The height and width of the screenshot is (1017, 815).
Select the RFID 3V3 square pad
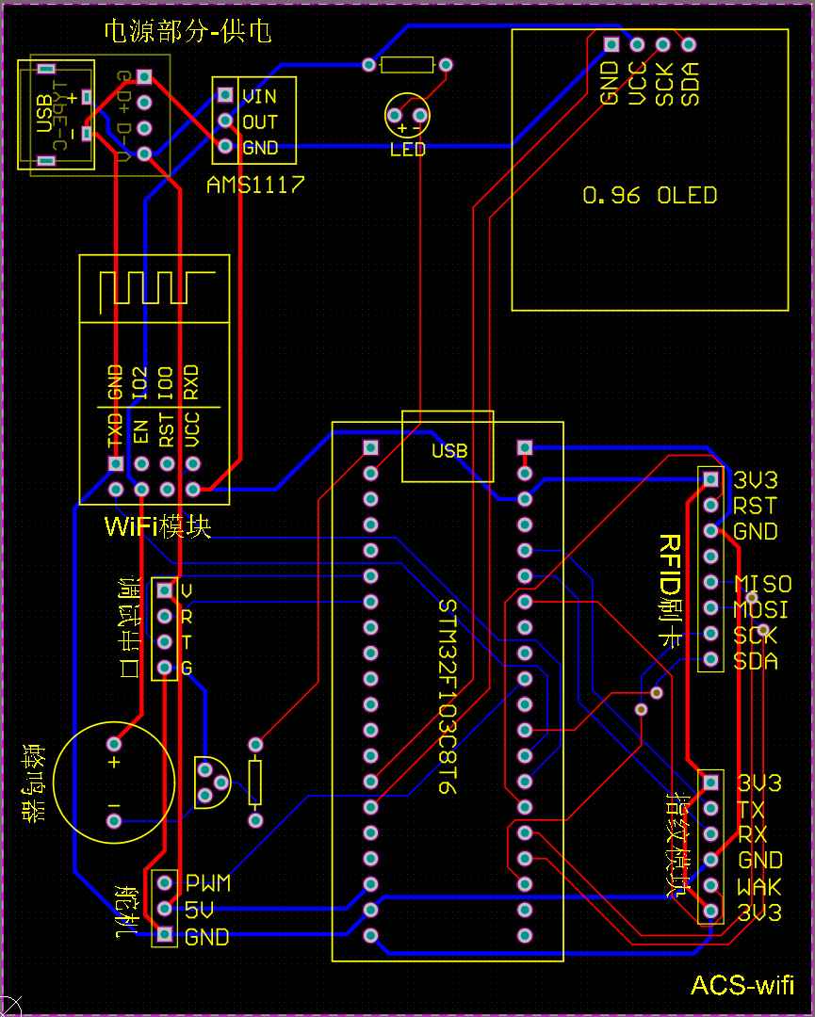click(x=710, y=479)
